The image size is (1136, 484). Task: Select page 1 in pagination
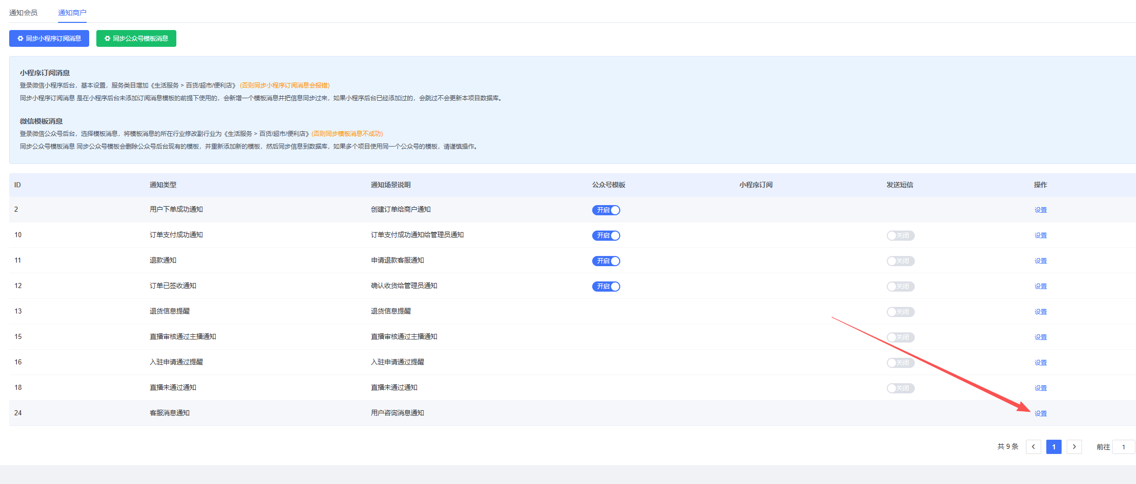[x=1053, y=447]
